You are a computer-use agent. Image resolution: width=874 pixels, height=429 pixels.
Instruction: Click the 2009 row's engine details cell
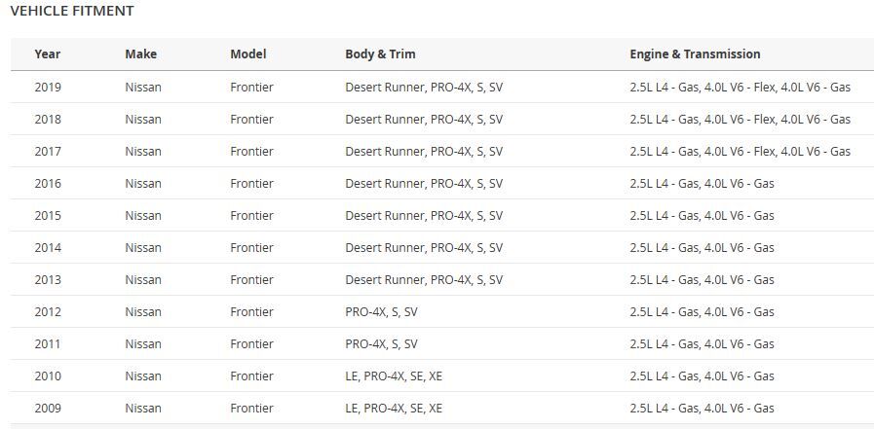point(702,408)
